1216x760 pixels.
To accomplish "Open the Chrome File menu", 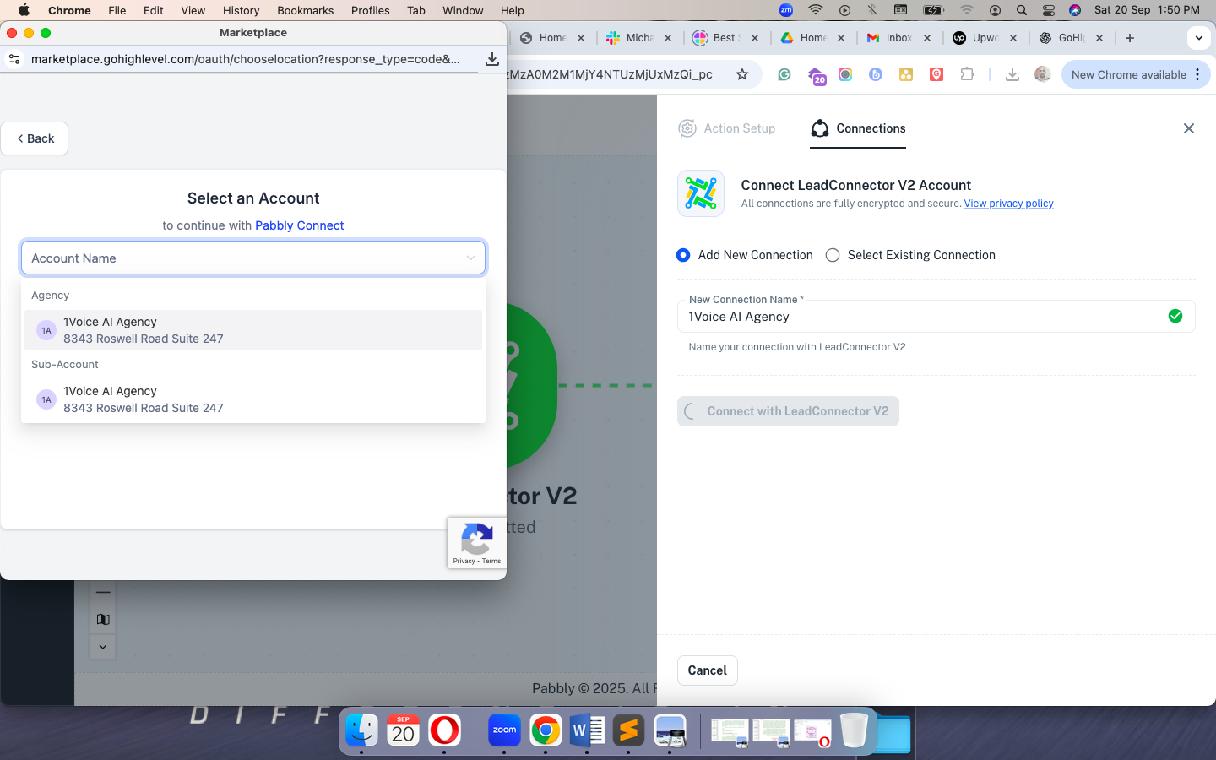I will click(117, 10).
